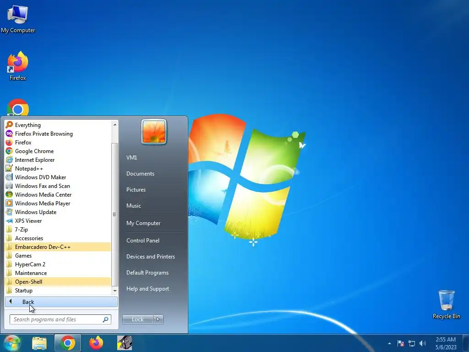The height and width of the screenshot is (352, 469).
Task: Expand the Maintenance folder
Action: [58, 273]
